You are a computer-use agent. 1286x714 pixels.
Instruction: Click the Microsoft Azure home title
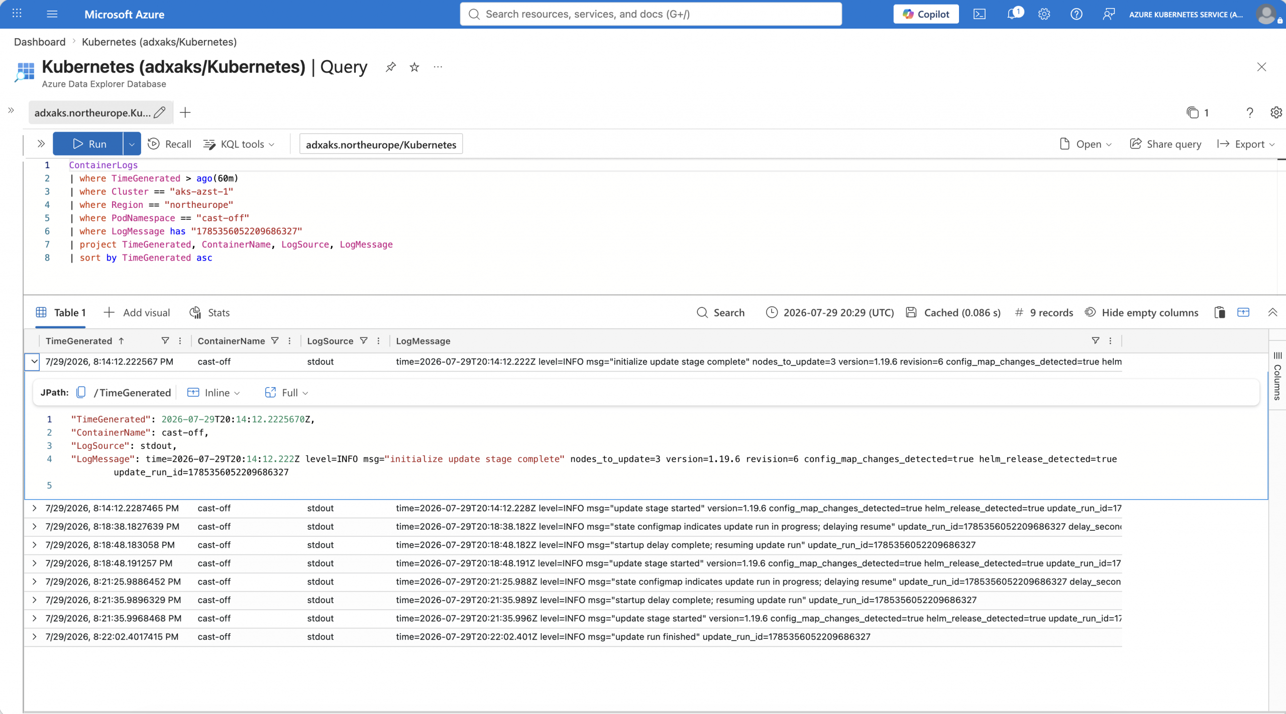tap(124, 14)
